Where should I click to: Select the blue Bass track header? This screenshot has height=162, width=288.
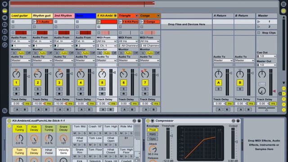tap(85, 16)
